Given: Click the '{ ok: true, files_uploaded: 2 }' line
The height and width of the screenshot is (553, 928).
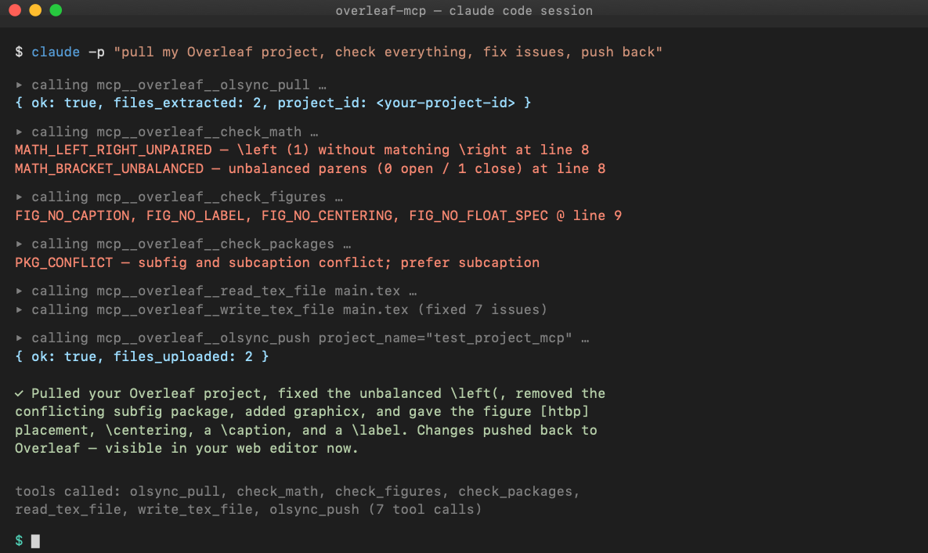Looking at the screenshot, I should tap(142, 356).
